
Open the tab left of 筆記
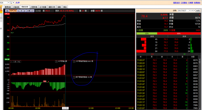pyautogui.click(x=59, y=7)
